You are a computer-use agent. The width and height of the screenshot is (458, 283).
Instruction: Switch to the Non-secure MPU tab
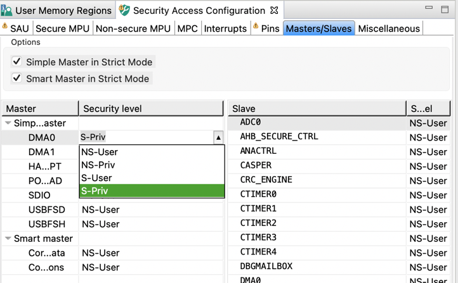click(133, 28)
